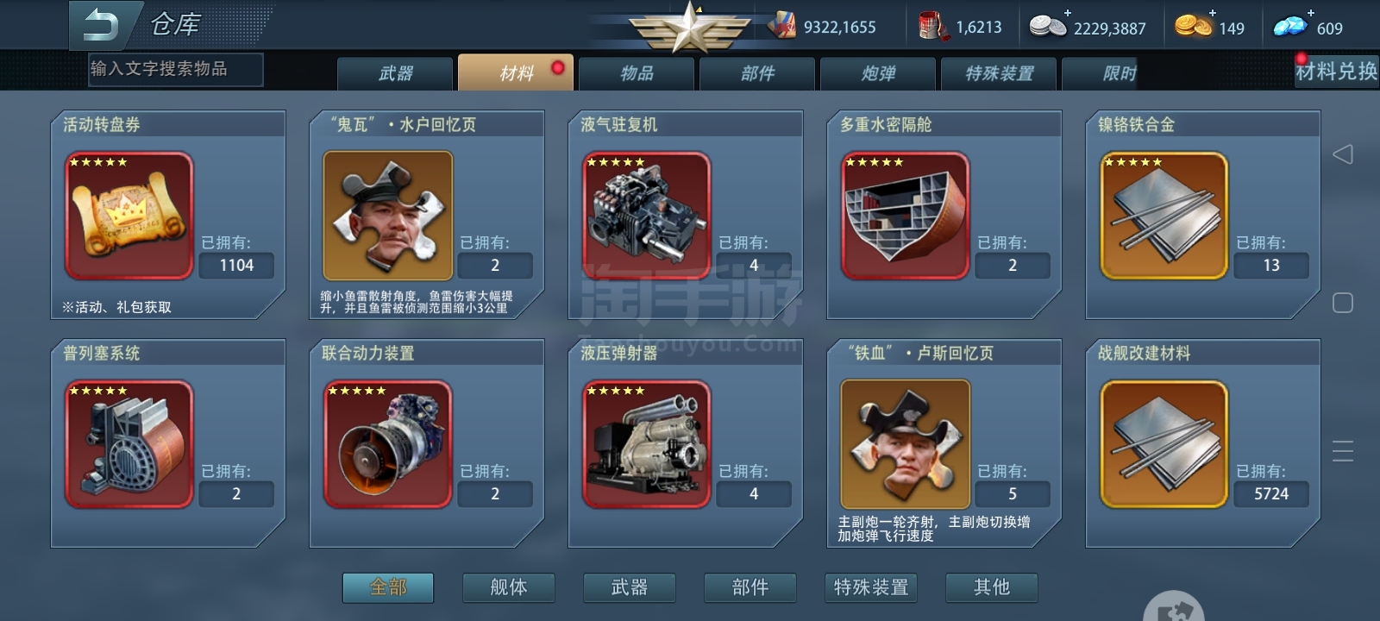Tap the back arrow beside 仓库
Image resolution: width=1380 pixels, height=621 pixels.
[101, 24]
